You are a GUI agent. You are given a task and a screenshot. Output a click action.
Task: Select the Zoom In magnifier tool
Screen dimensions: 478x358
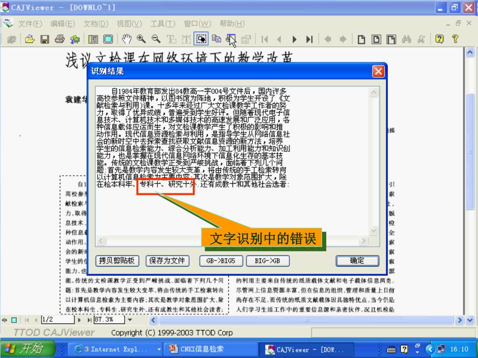[141, 39]
